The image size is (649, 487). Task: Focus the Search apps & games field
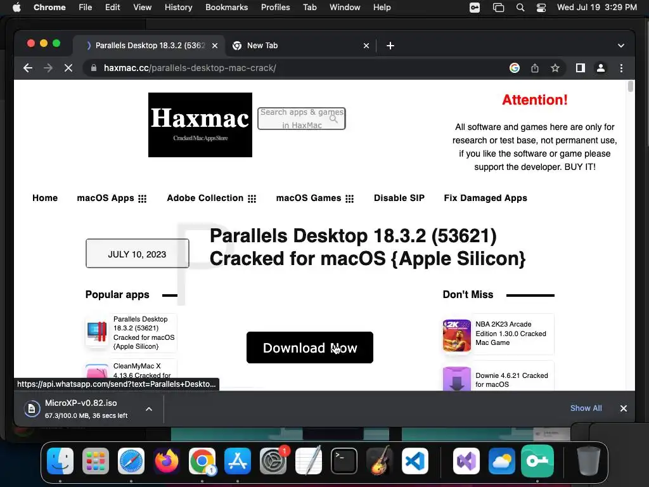[301, 119]
